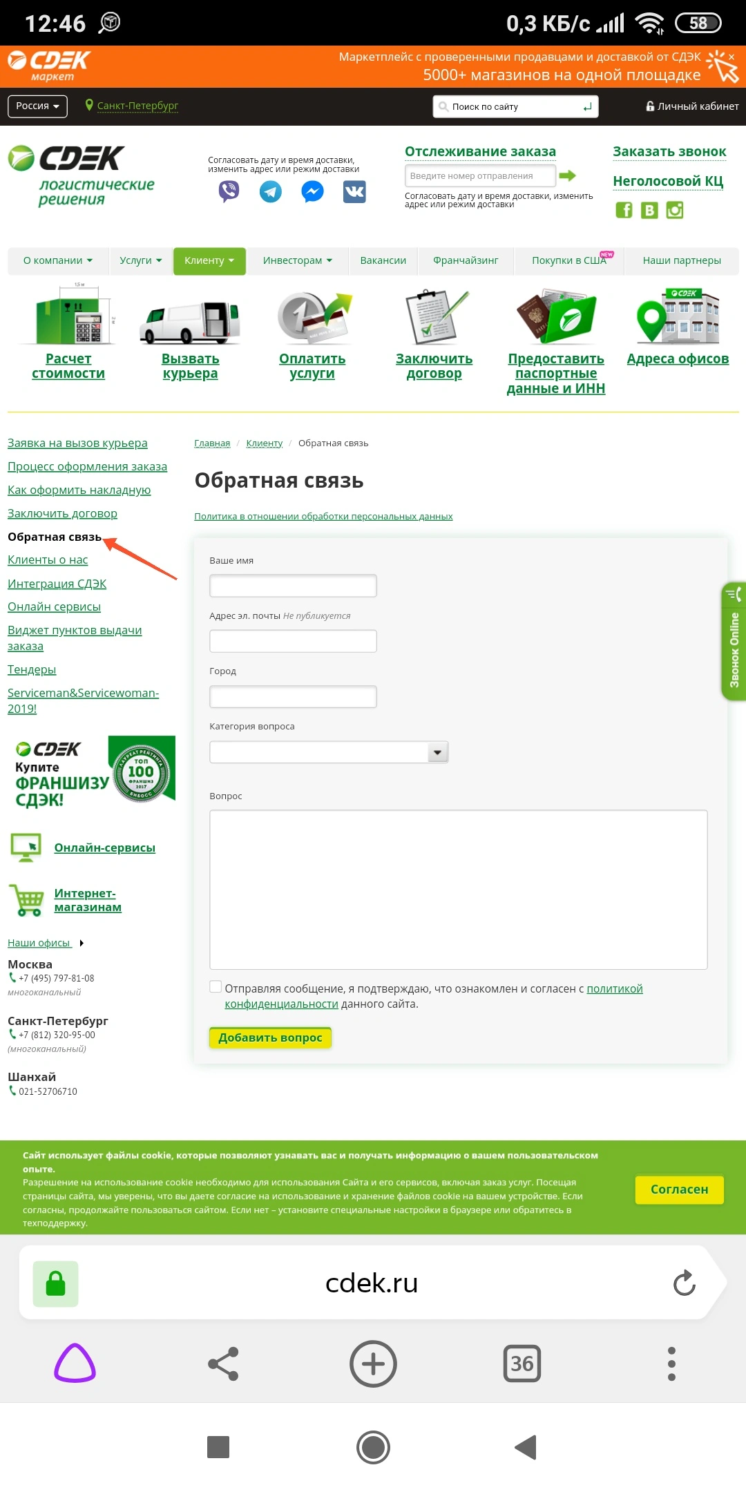Click the tracking number input field
This screenshot has width=746, height=1492.
click(481, 175)
